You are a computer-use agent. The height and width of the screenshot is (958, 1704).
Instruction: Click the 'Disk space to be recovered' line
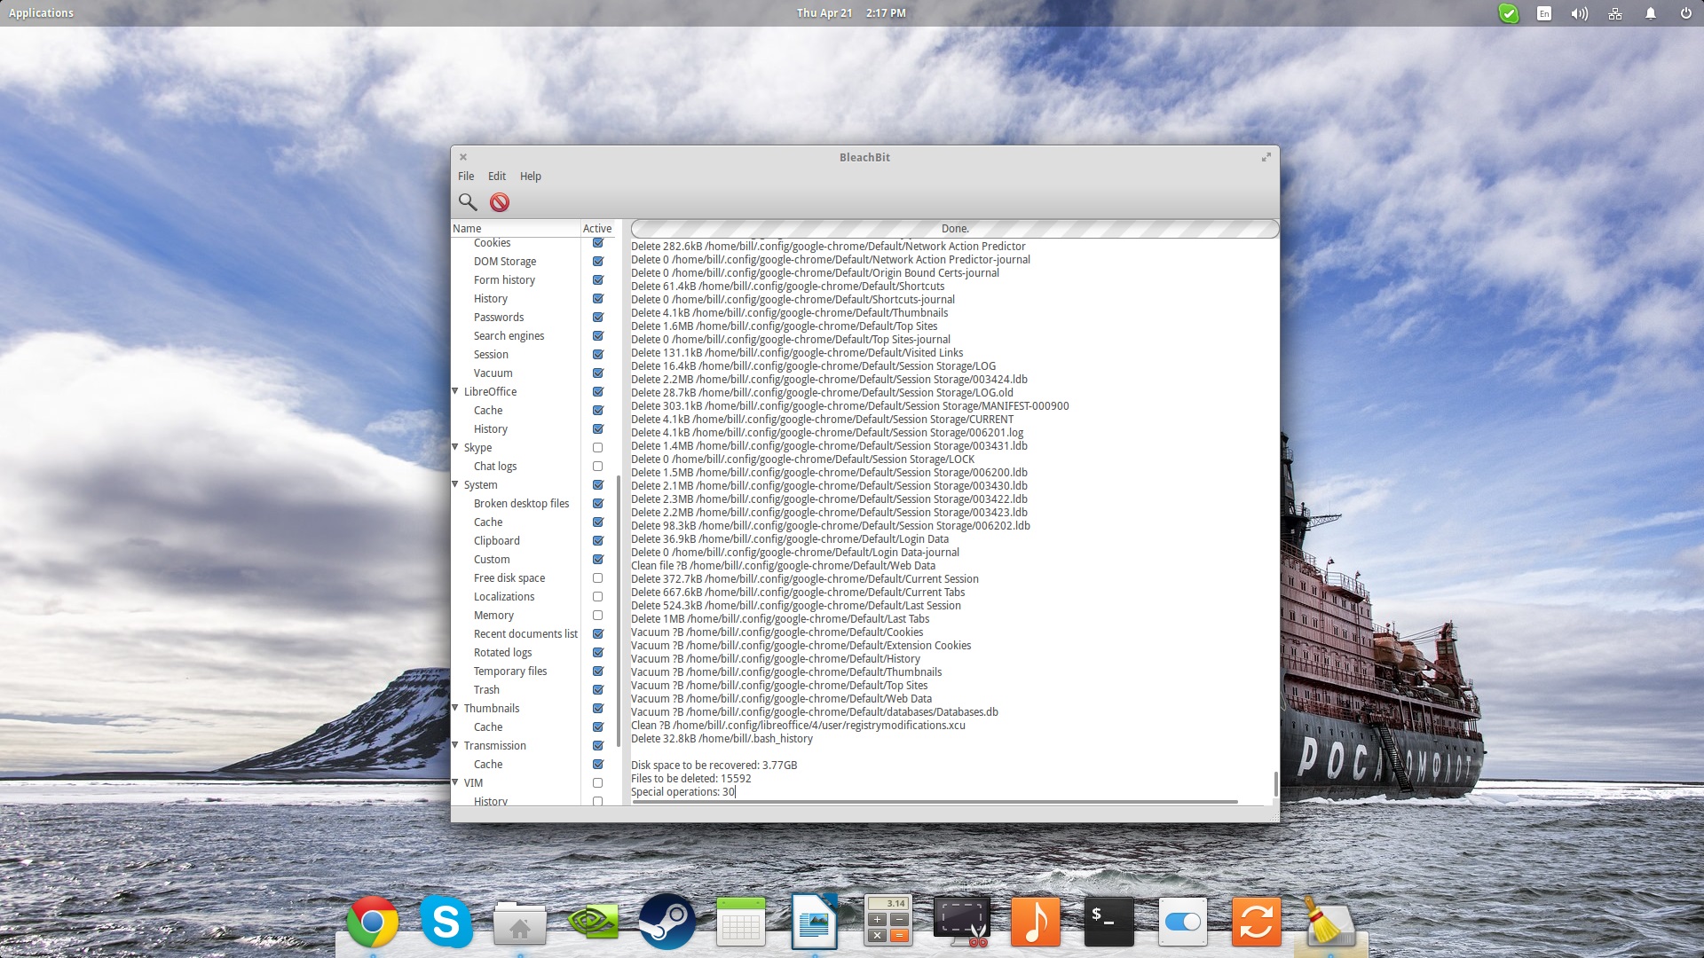tap(714, 766)
